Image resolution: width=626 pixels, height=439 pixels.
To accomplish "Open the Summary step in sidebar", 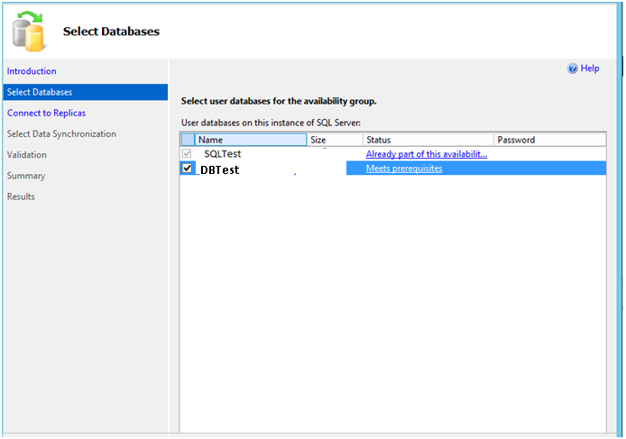I will [x=26, y=176].
